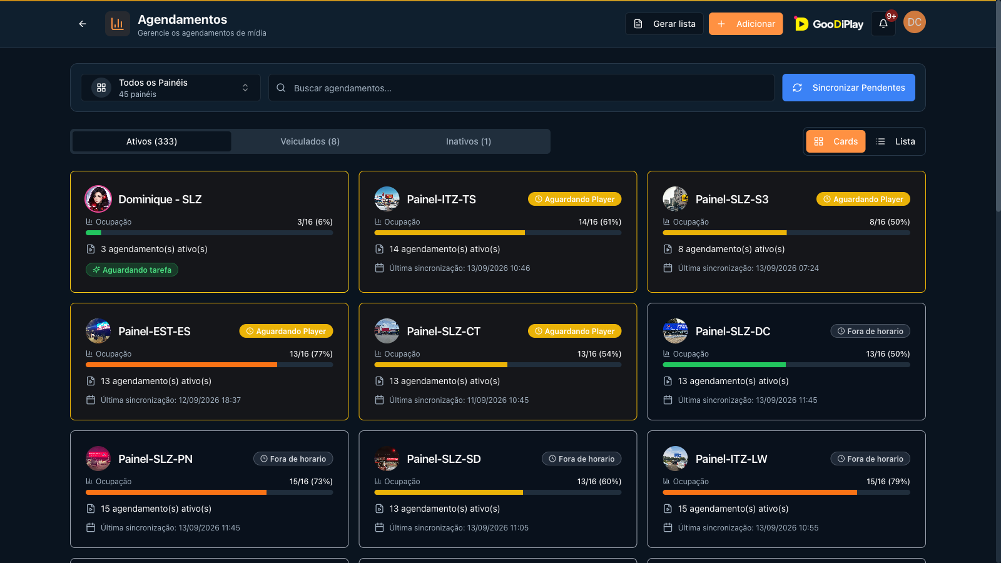The height and width of the screenshot is (563, 1001).
Task: Click the page vertical scrollbar
Action: pos(998,106)
